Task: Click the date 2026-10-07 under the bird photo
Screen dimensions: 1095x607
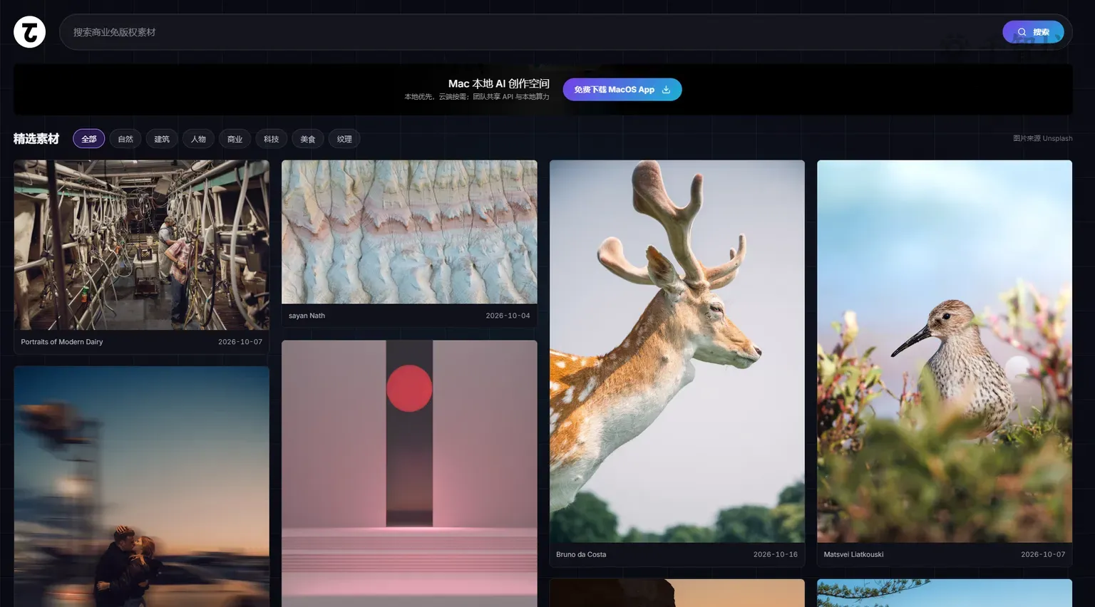Action: pyautogui.click(x=1043, y=554)
